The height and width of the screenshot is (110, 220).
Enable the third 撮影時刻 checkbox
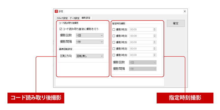tap(114, 42)
